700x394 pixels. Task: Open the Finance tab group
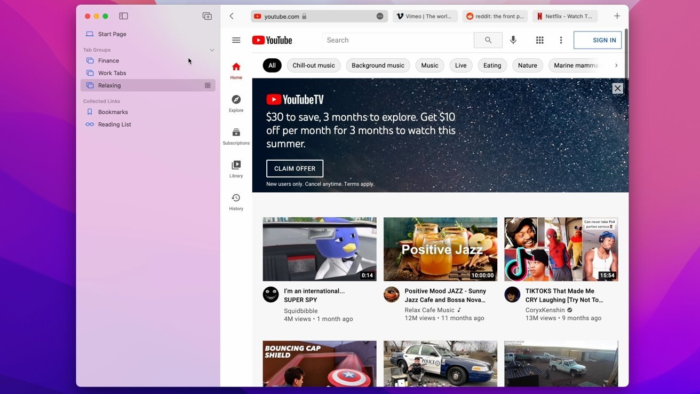pyautogui.click(x=148, y=61)
